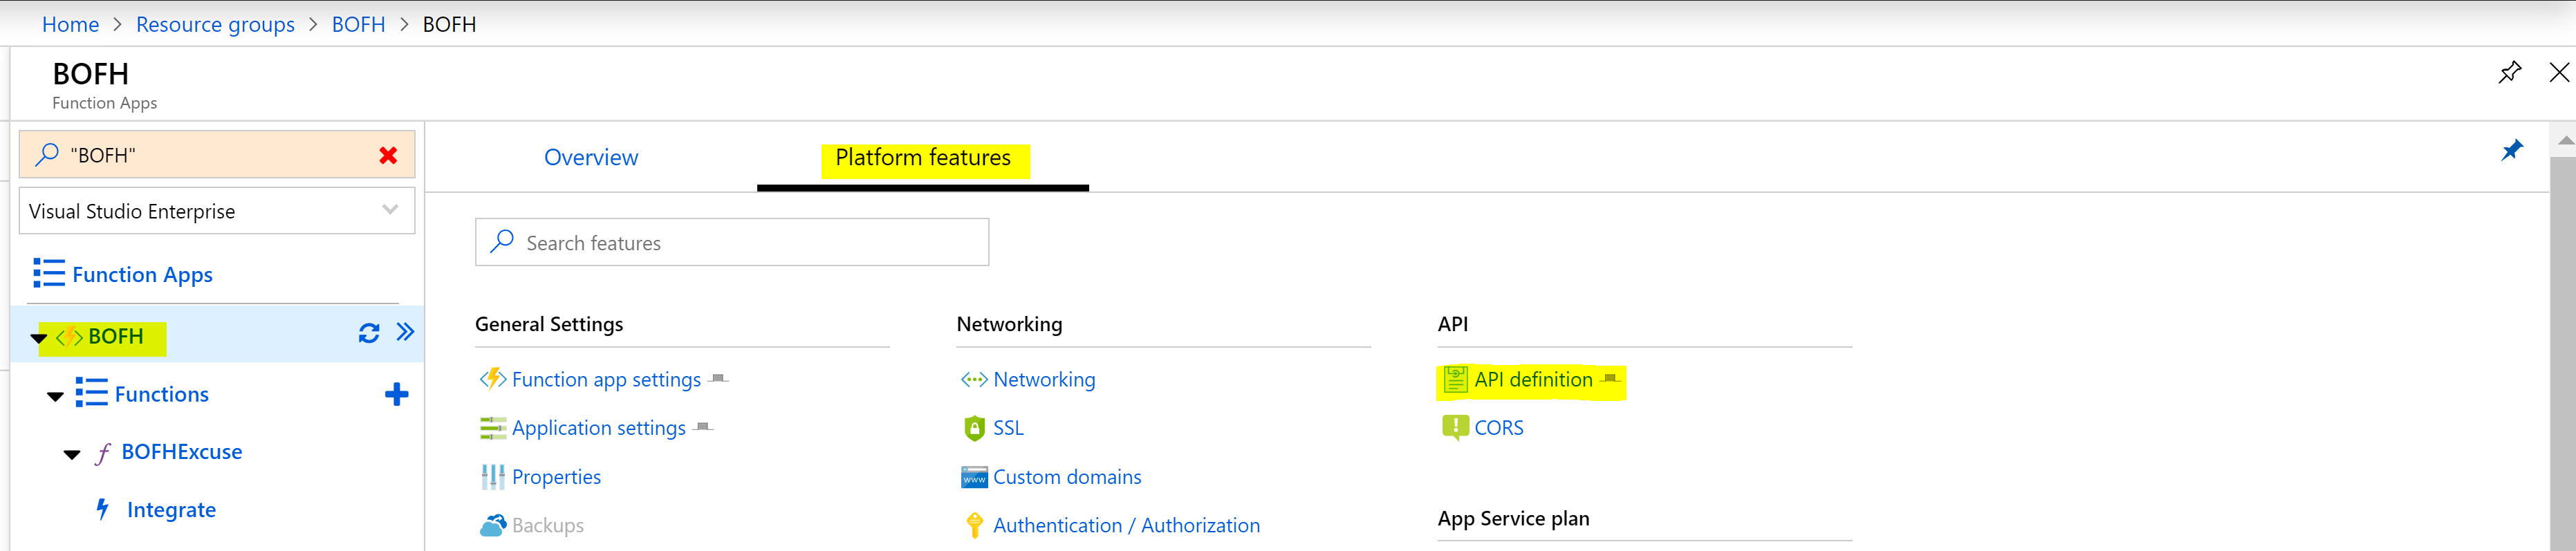Click the double chevron next to BOFH
The image size is (2576, 551).
point(405,332)
